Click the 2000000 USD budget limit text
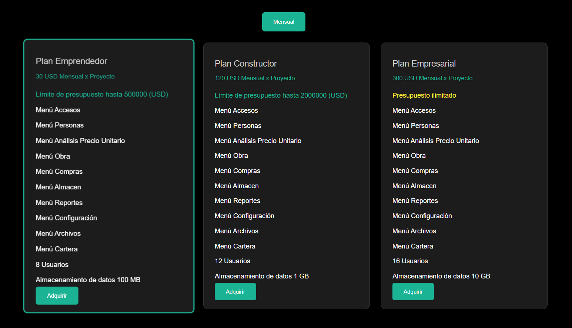 point(281,95)
